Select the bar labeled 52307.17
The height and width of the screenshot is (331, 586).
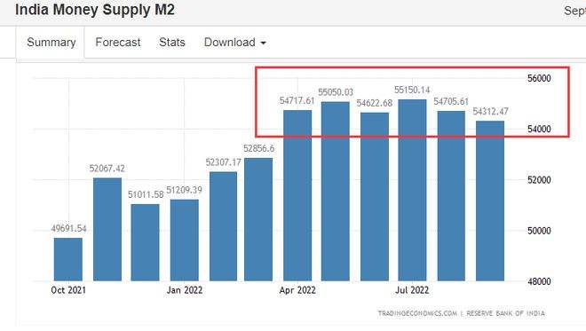pos(223,226)
